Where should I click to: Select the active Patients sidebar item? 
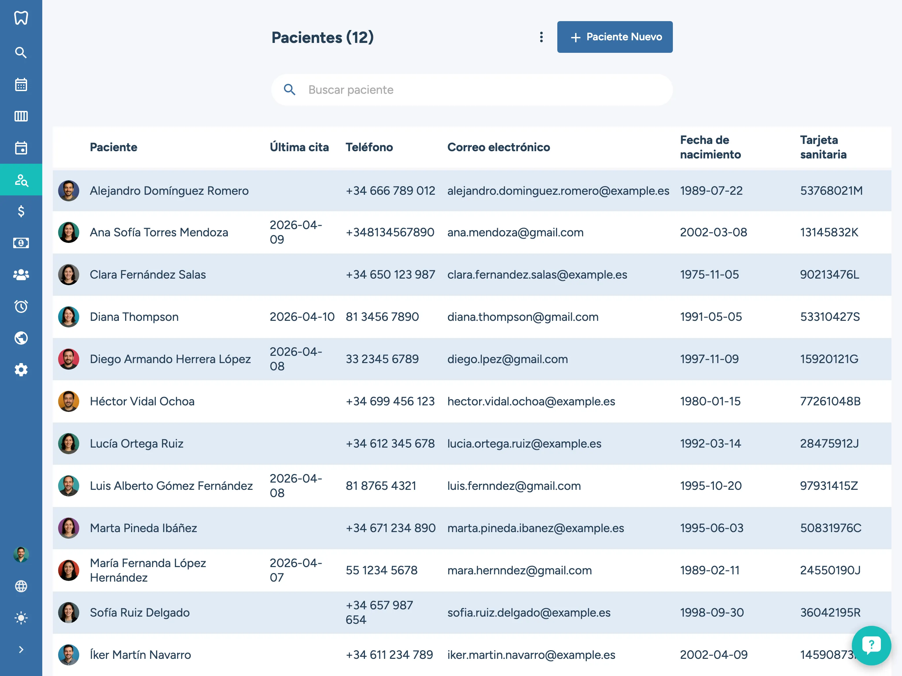[x=21, y=180]
